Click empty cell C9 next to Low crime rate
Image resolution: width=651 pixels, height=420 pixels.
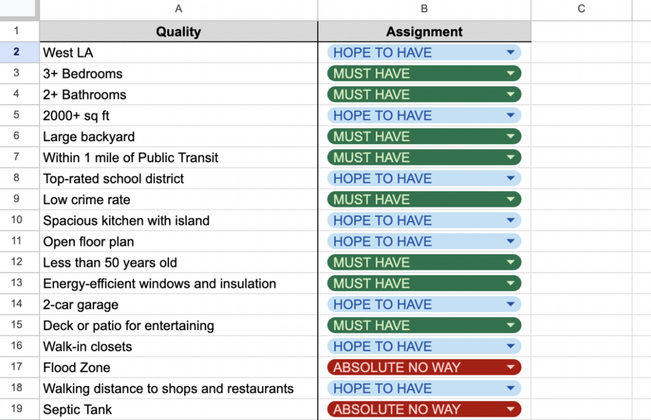point(581,199)
